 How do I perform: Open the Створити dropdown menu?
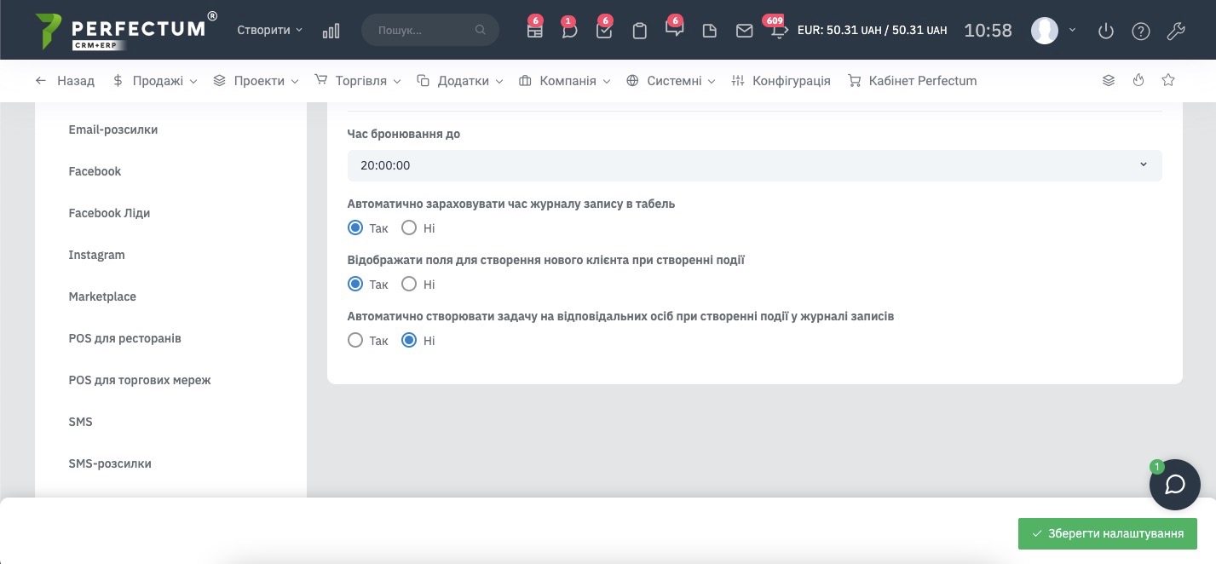pos(269,30)
